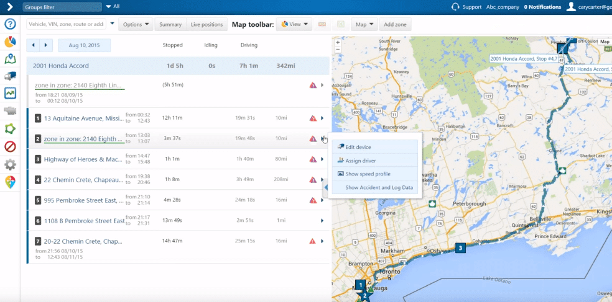Select Edit device from the popup menu
The width and height of the screenshot is (612, 302).
point(375,147)
